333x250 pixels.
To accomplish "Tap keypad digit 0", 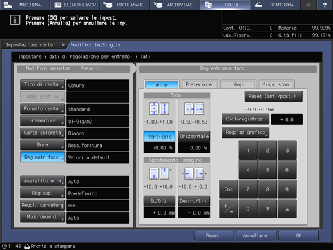I will (248, 209).
